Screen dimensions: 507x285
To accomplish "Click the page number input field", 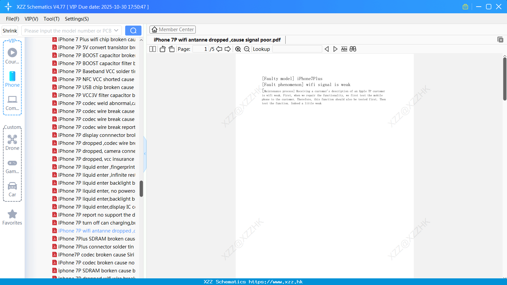I will [x=201, y=49].
